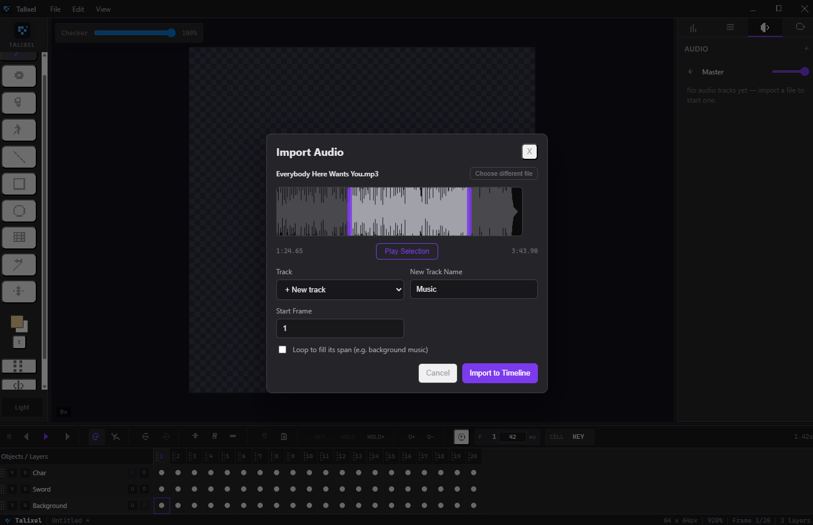Click the four-squares tile button in toolbox
Viewport: 813px width, 525px height.
tap(19, 366)
